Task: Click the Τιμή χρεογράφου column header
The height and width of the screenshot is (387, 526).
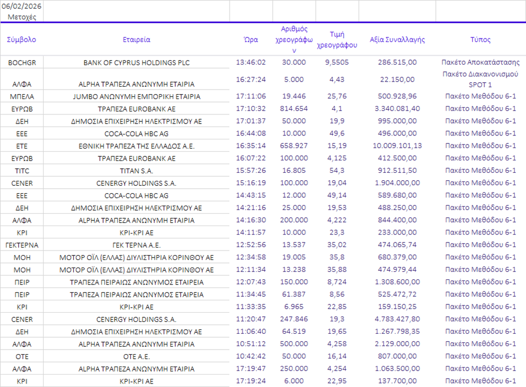Action: (337, 40)
